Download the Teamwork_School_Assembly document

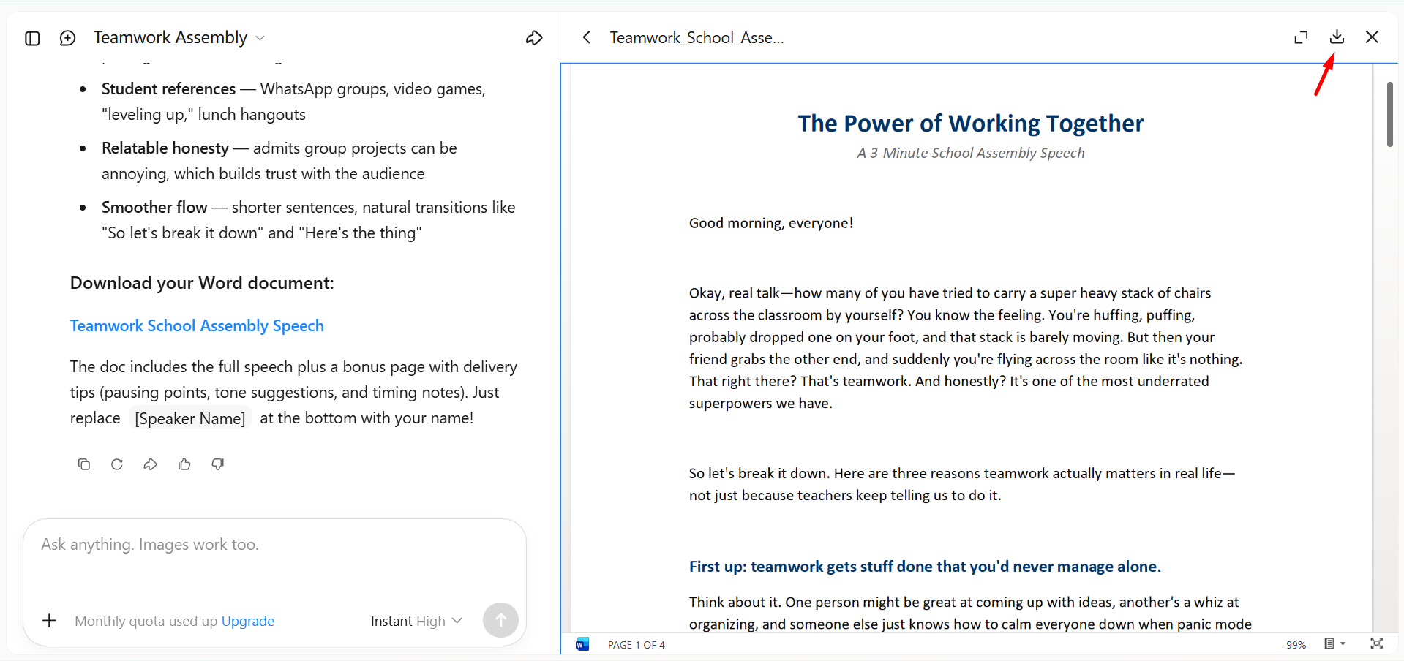[x=1337, y=37]
